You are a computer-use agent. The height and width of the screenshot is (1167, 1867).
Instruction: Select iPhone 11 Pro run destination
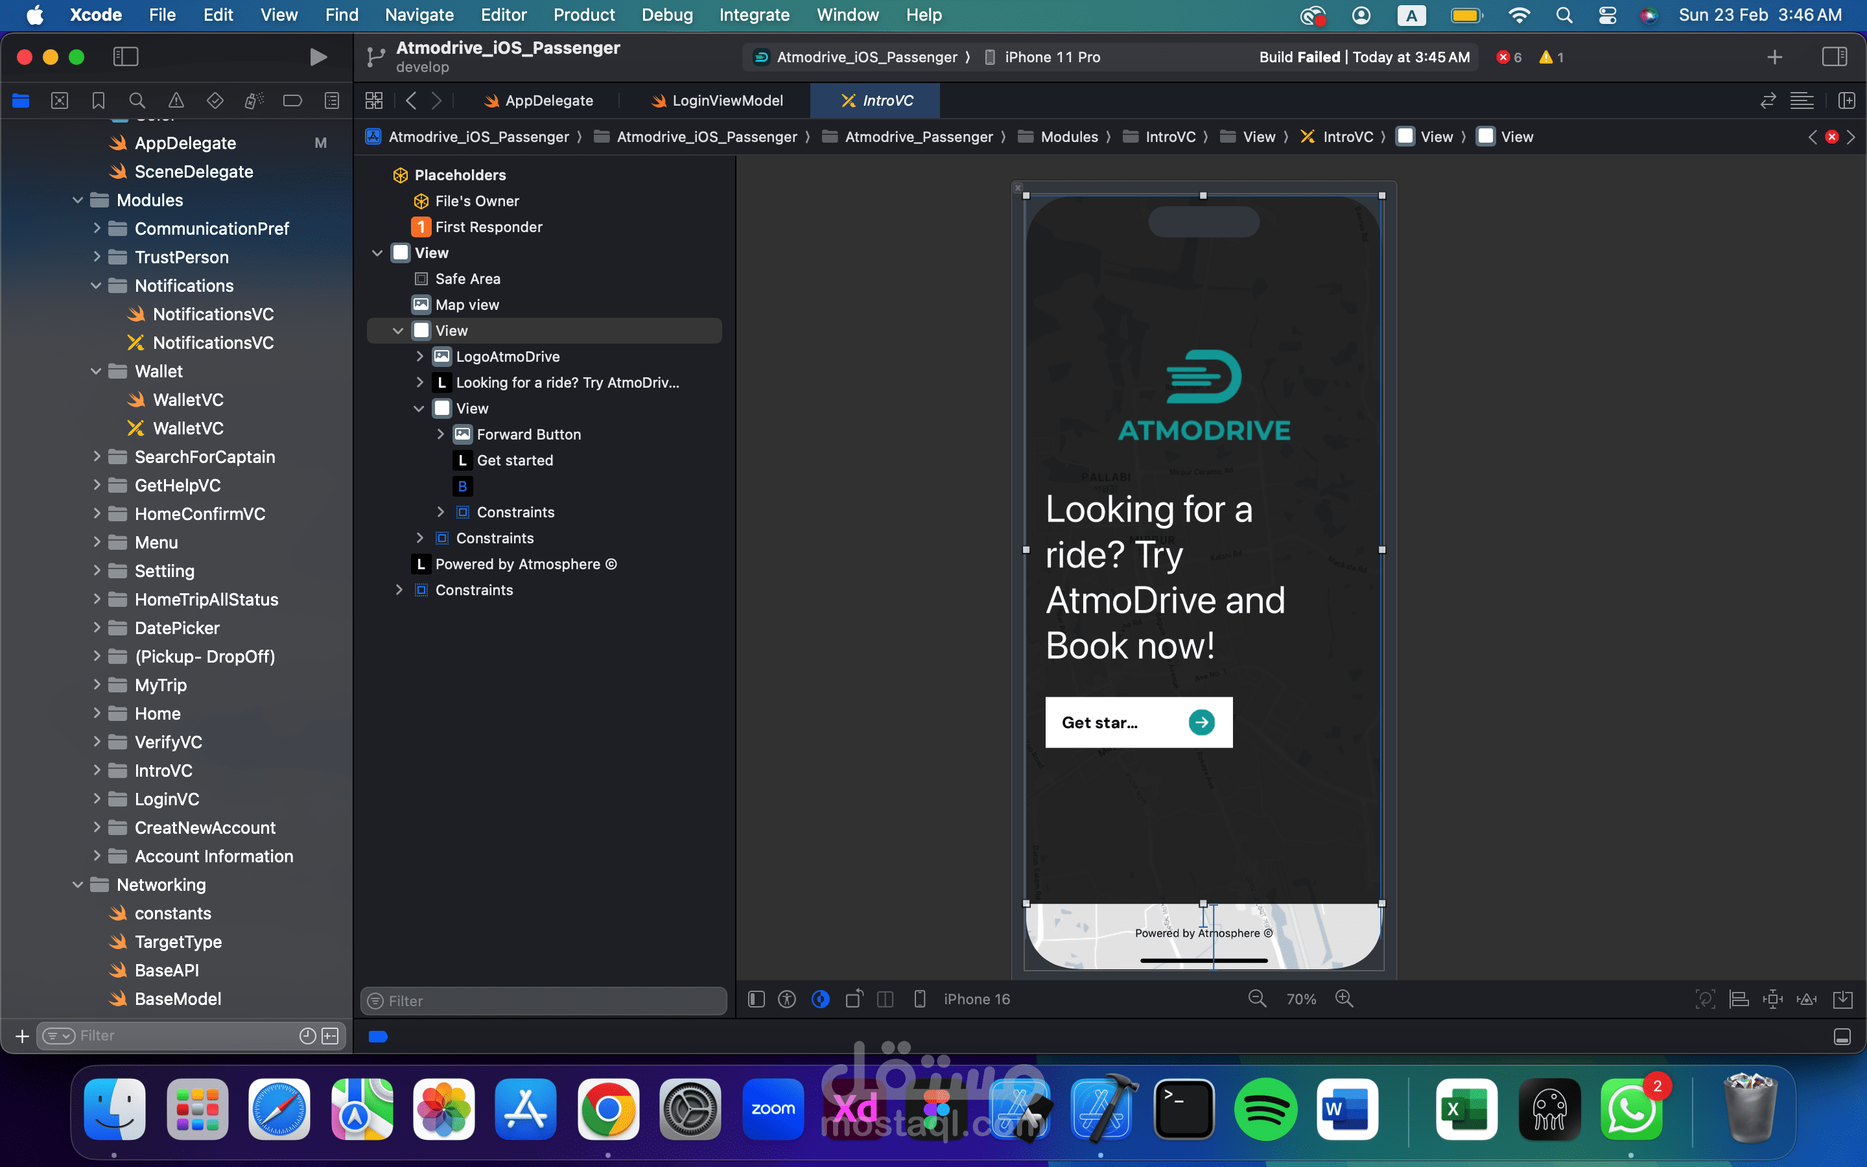point(1042,57)
